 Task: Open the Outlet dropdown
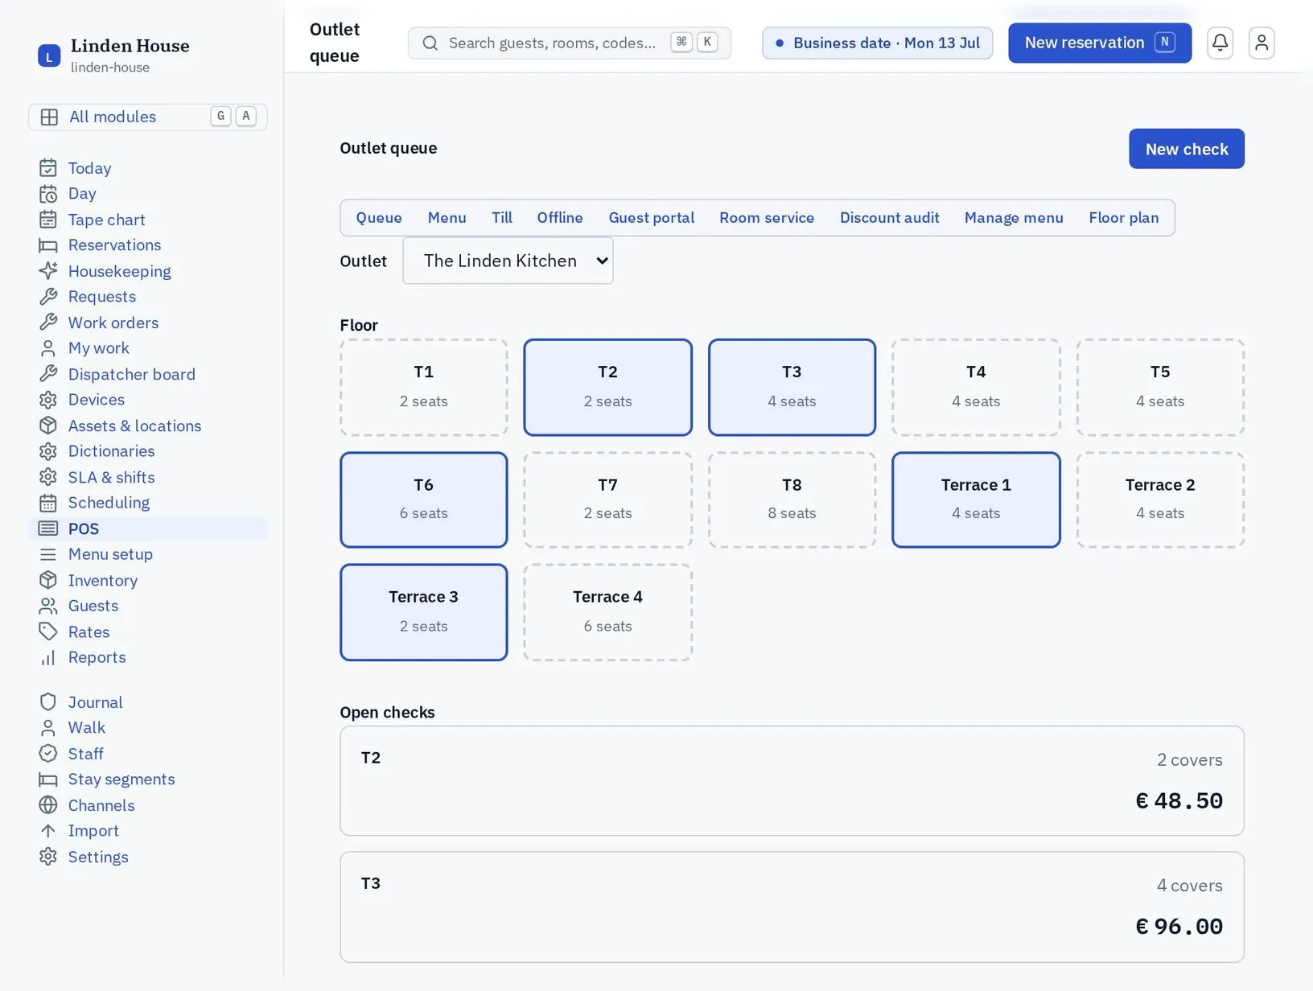tap(508, 261)
